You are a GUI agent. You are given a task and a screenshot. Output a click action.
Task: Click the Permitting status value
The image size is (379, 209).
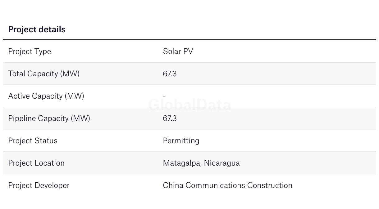[x=181, y=141]
